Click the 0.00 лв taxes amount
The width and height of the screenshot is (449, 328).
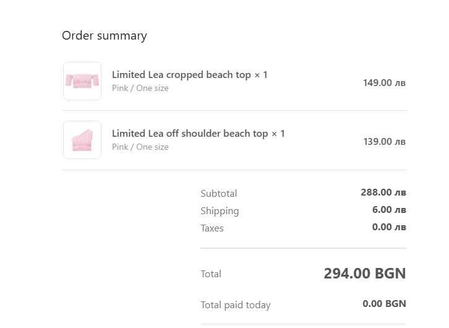click(x=389, y=227)
